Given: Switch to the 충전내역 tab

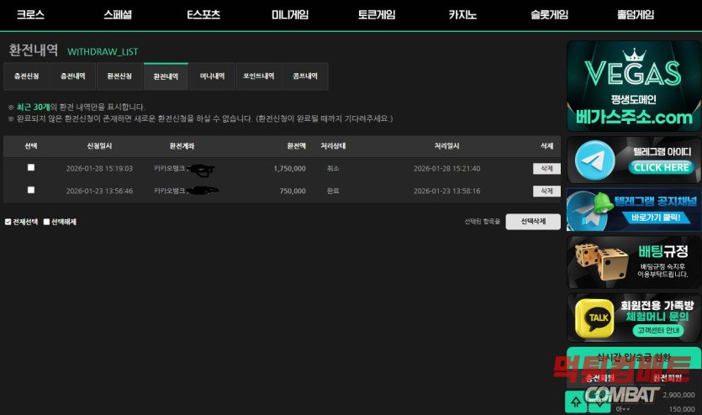Looking at the screenshot, I should 73,76.
